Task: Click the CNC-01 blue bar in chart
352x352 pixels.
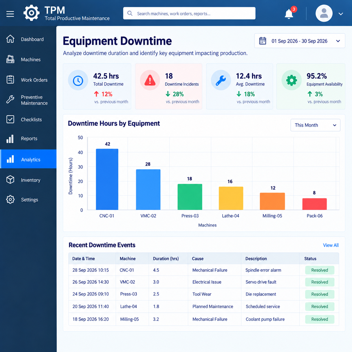Action: (107, 179)
